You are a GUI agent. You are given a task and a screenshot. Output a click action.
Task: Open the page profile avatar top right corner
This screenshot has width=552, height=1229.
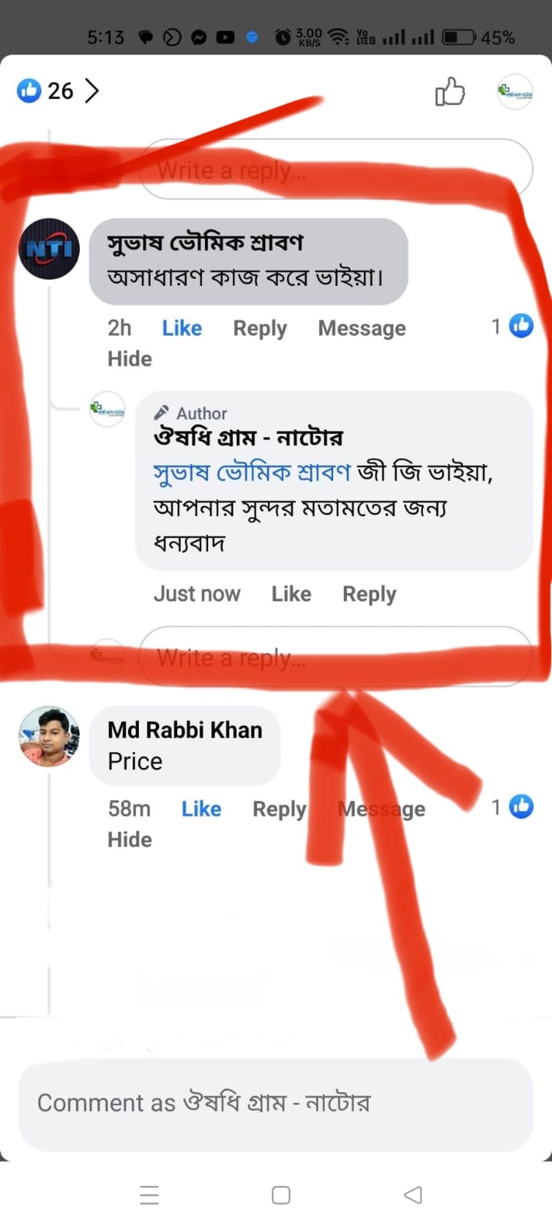[x=514, y=91]
